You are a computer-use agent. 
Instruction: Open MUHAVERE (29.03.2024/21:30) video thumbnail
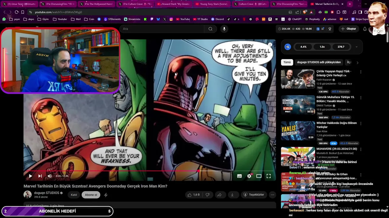298,156
